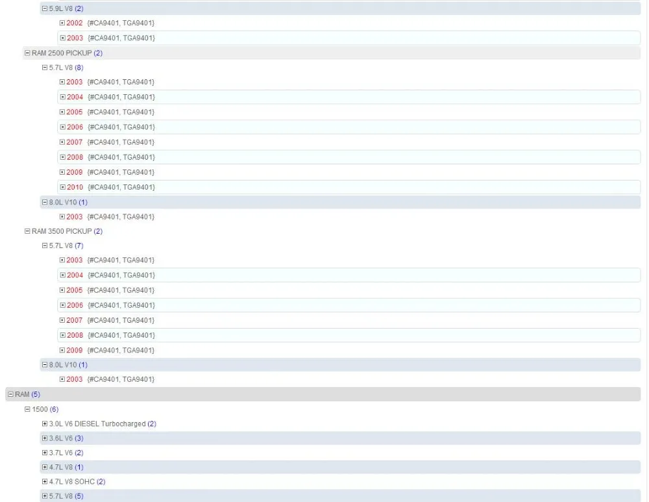Expand 2010 under RAM 2500 5.7L V8
Viewport: 649px width, 502px height.
[62, 187]
